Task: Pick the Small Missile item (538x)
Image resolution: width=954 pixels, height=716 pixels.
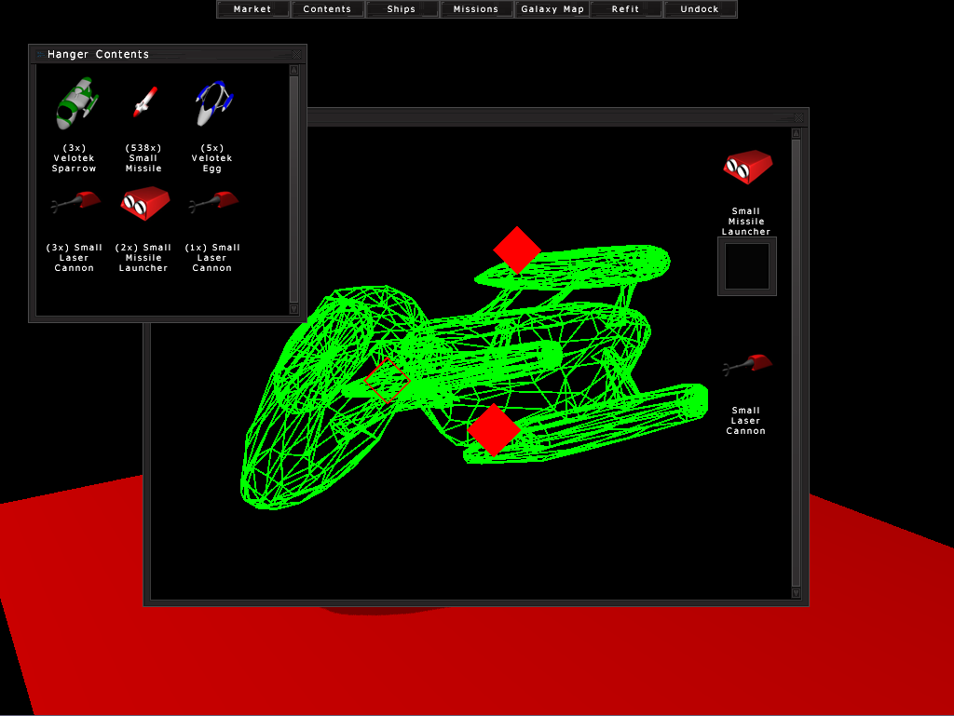Action: coord(143,101)
